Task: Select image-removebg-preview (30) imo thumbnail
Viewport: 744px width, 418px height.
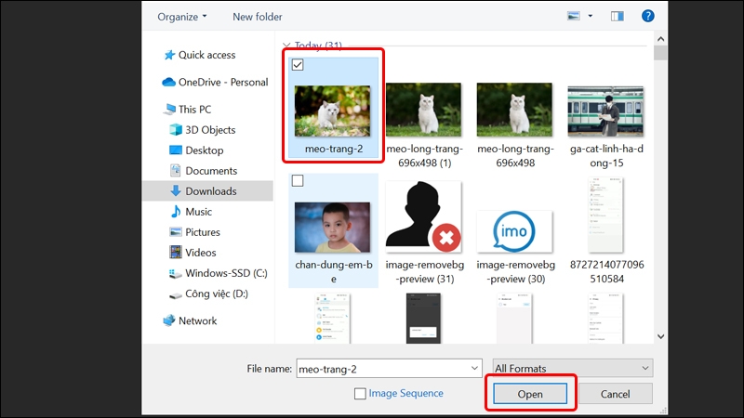Action: click(515, 231)
